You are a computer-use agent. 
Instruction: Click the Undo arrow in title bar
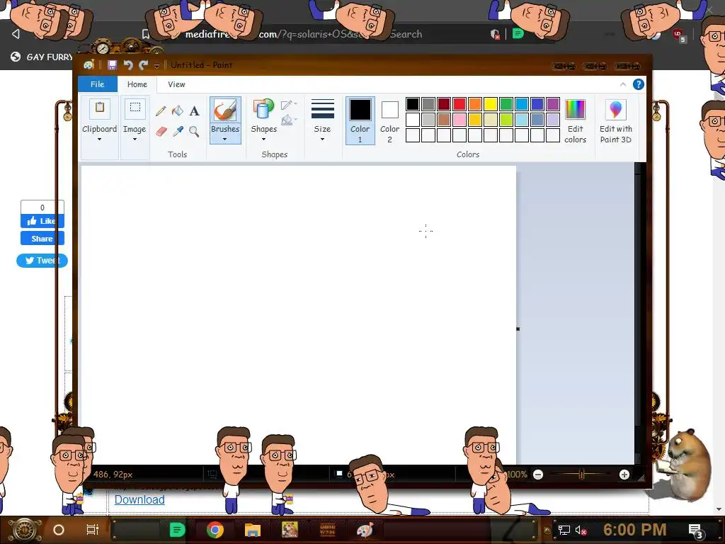(128, 65)
